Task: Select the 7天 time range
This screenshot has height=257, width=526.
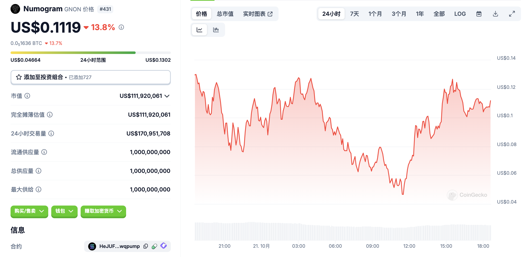Action: pos(354,14)
